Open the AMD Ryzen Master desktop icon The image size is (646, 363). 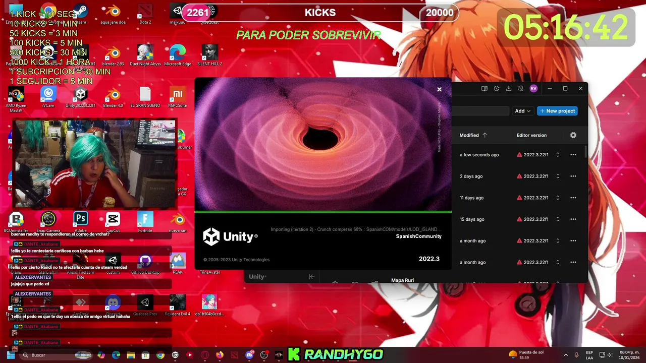pyautogui.click(x=16, y=99)
